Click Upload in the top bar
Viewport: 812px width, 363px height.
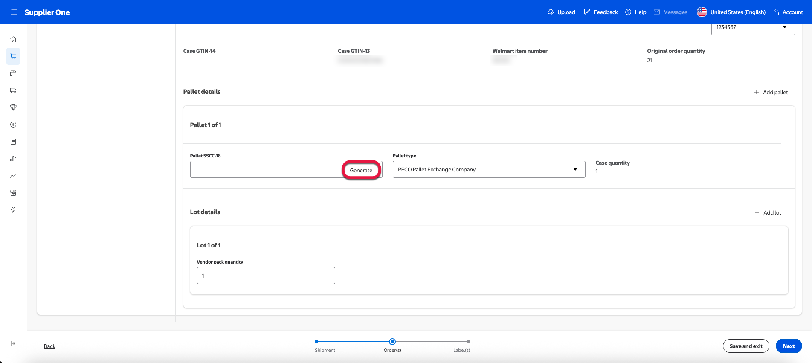click(x=561, y=12)
